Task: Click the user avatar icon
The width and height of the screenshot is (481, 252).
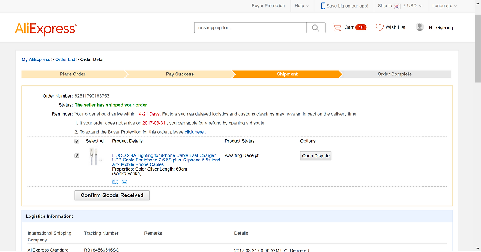Action: point(420,27)
